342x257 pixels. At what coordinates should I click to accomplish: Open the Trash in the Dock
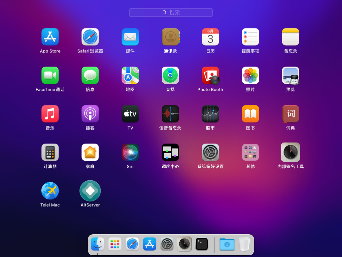[x=244, y=244]
